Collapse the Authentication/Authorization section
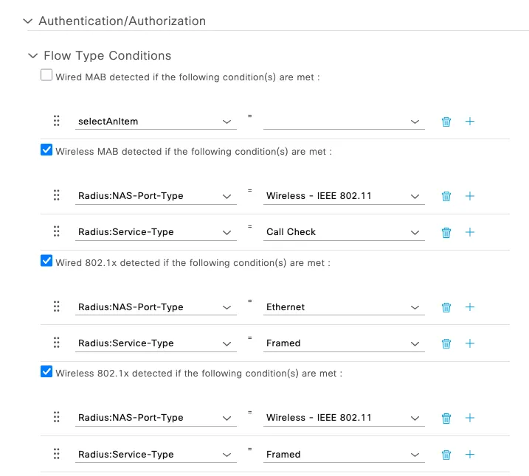Screen dimensions: 529x476 pos(27,21)
